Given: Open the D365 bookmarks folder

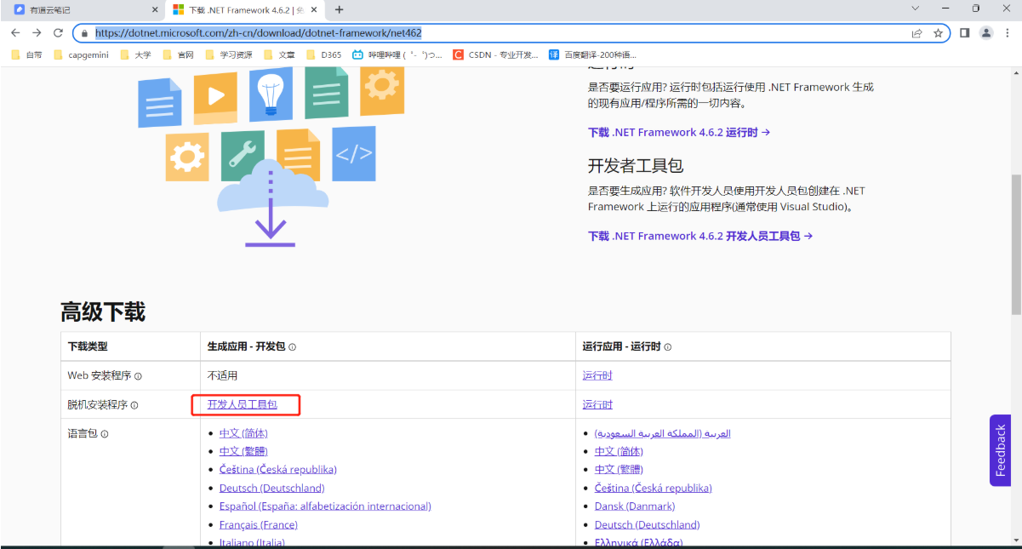Looking at the screenshot, I should pyautogui.click(x=324, y=54).
